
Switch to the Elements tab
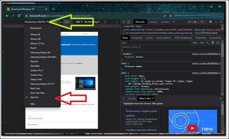[x=140, y=22]
